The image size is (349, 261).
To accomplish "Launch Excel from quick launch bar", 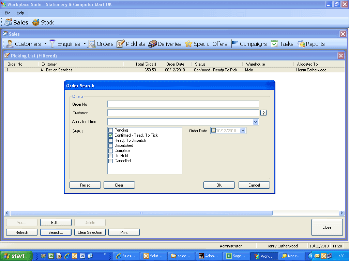I will coord(51,256).
